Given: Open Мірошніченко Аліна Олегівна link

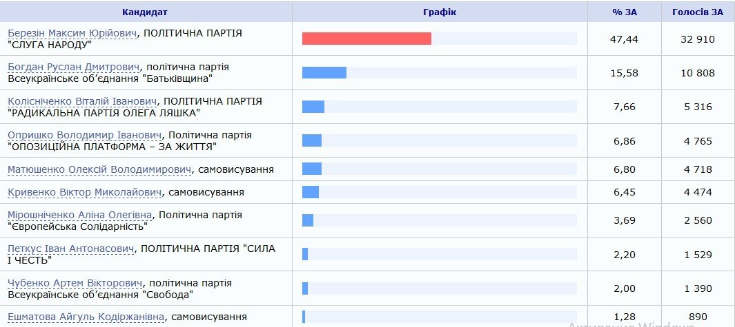Looking at the screenshot, I should pos(79,214).
